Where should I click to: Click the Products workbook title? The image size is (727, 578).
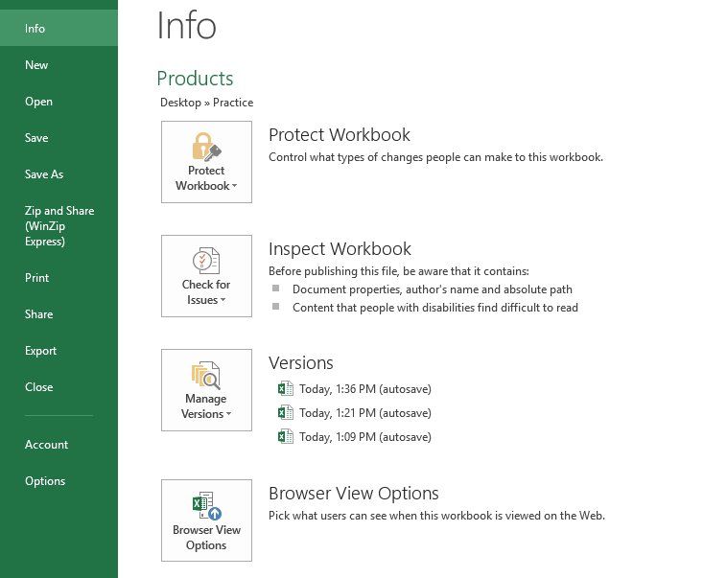(x=196, y=79)
